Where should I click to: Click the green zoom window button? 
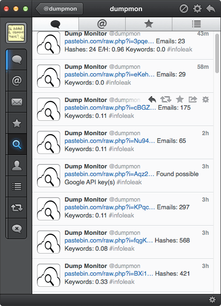(x=26, y=9)
